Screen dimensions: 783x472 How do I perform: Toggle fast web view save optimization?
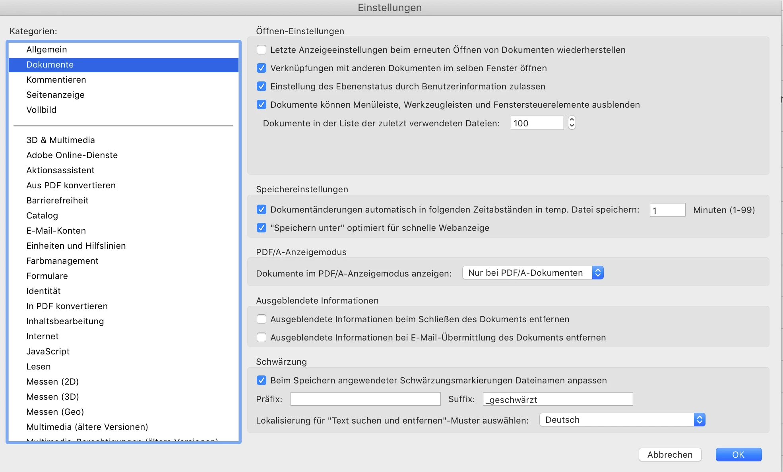[262, 228]
